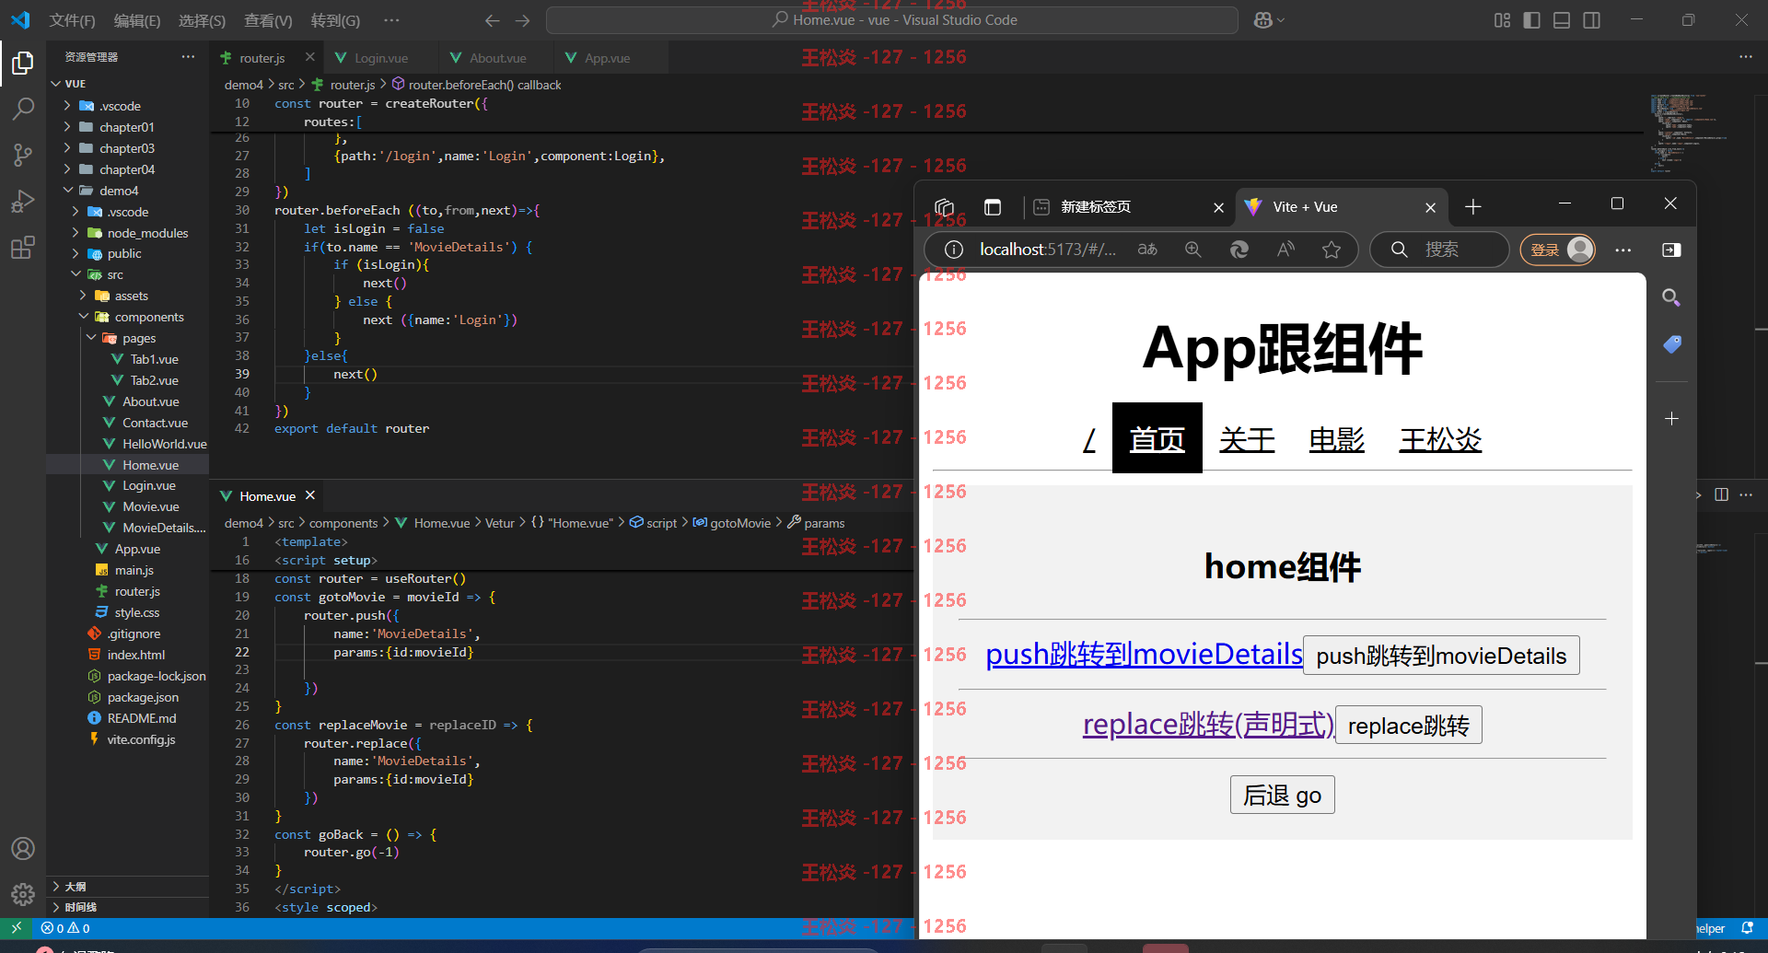
Task: Click the blue tag icon in browser sidebar
Action: (1672, 344)
